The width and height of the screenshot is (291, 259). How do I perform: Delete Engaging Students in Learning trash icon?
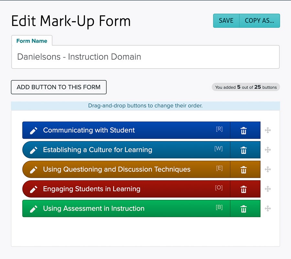pos(243,189)
